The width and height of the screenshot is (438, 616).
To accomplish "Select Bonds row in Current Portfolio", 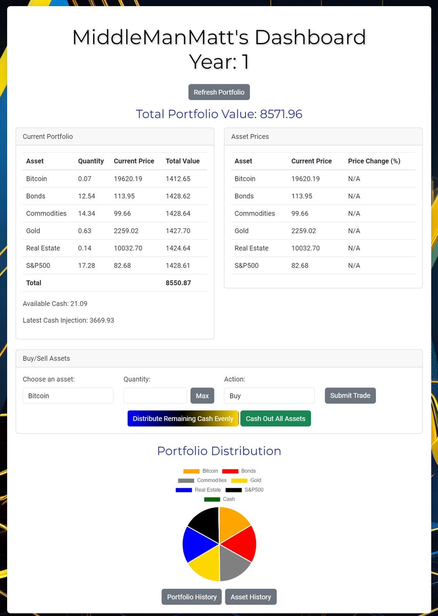I will [115, 196].
